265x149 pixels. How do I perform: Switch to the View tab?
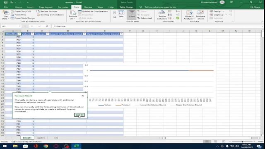coord(100,7)
